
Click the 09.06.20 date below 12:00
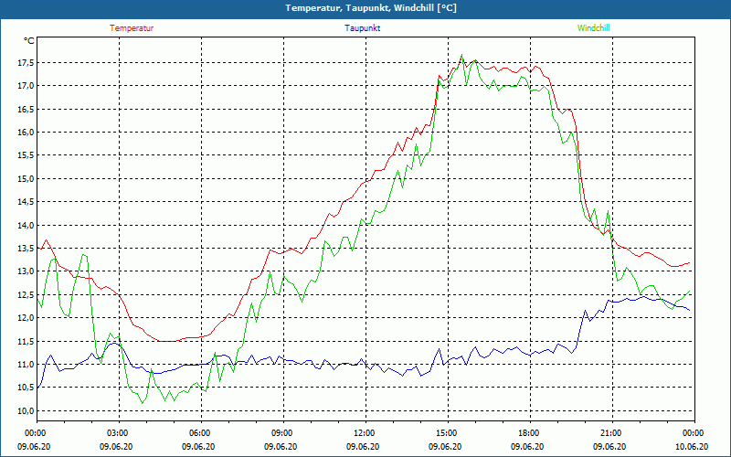coord(363,447)
